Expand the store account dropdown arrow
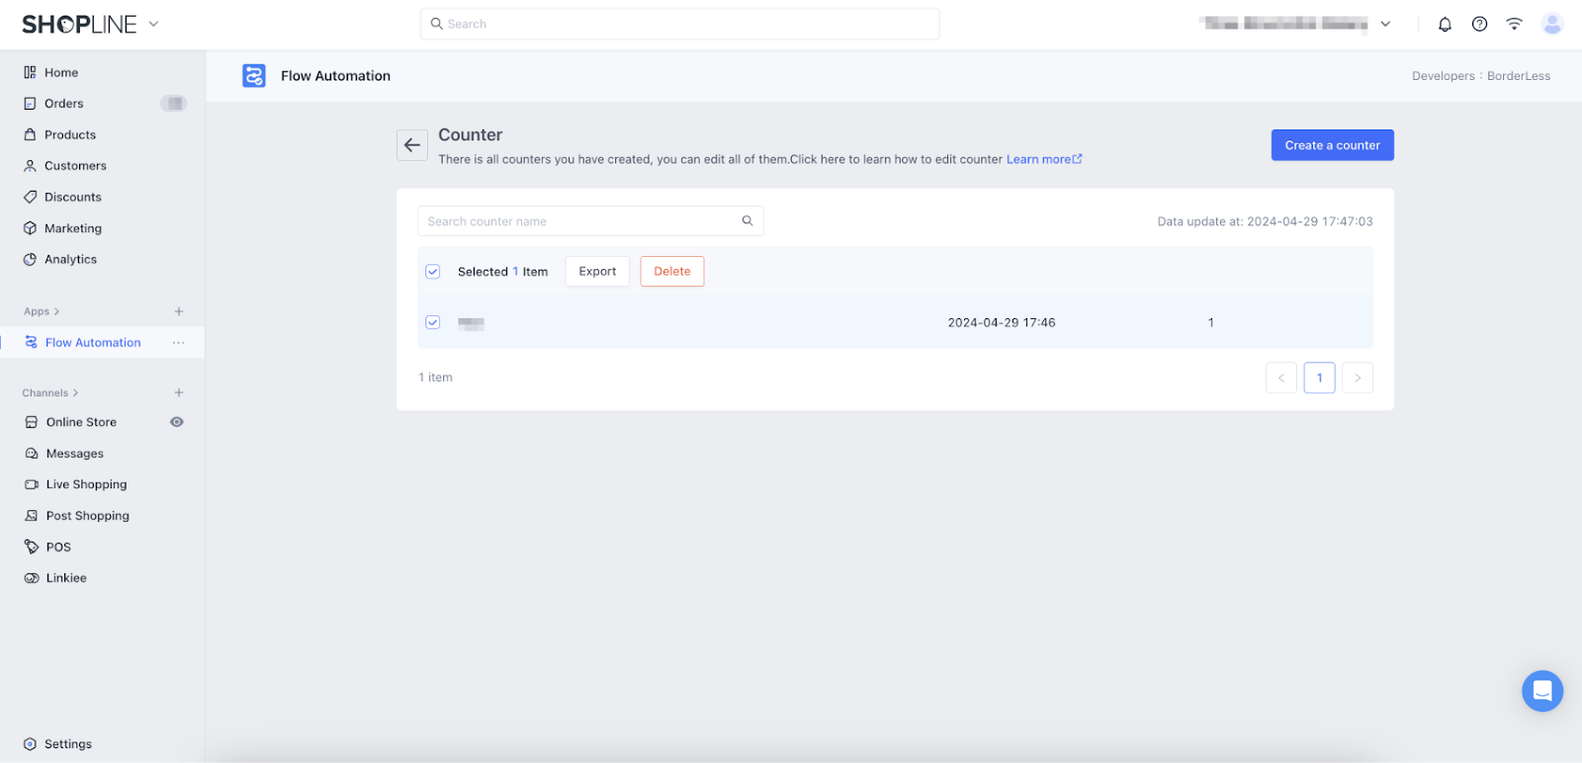This screenshot has width=1582, height=763. coord(1385,25)
